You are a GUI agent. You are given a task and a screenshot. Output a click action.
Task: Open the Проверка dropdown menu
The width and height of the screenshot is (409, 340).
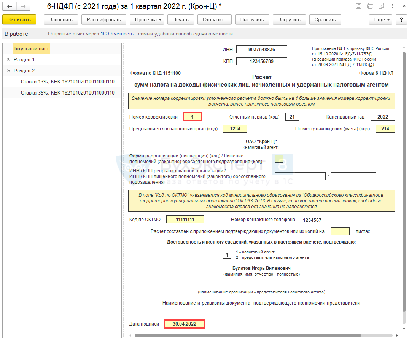coord(147,19)
